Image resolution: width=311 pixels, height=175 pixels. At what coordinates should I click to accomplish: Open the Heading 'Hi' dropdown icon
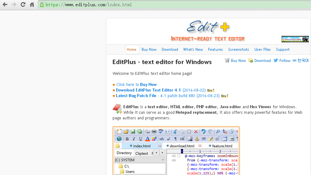(x=182, y=139)
